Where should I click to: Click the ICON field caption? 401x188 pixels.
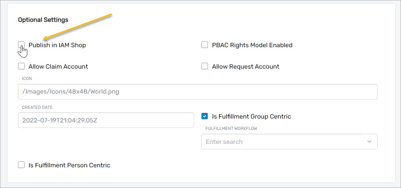pos(27,78)
